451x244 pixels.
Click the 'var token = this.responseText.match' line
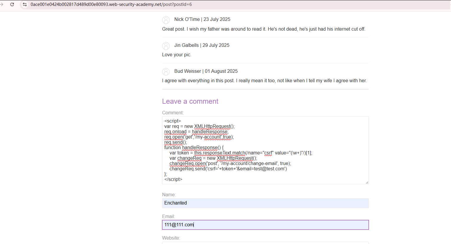point(241,153)
